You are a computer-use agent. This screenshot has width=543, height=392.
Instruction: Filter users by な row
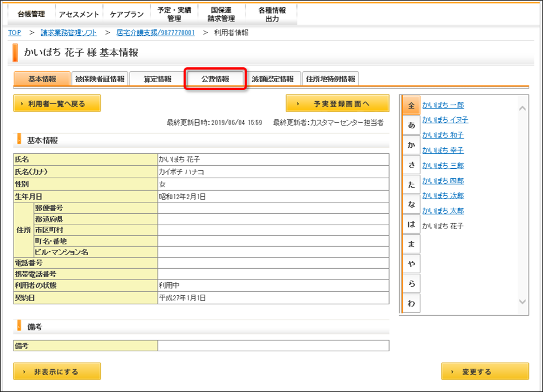[x=411, y=204]
